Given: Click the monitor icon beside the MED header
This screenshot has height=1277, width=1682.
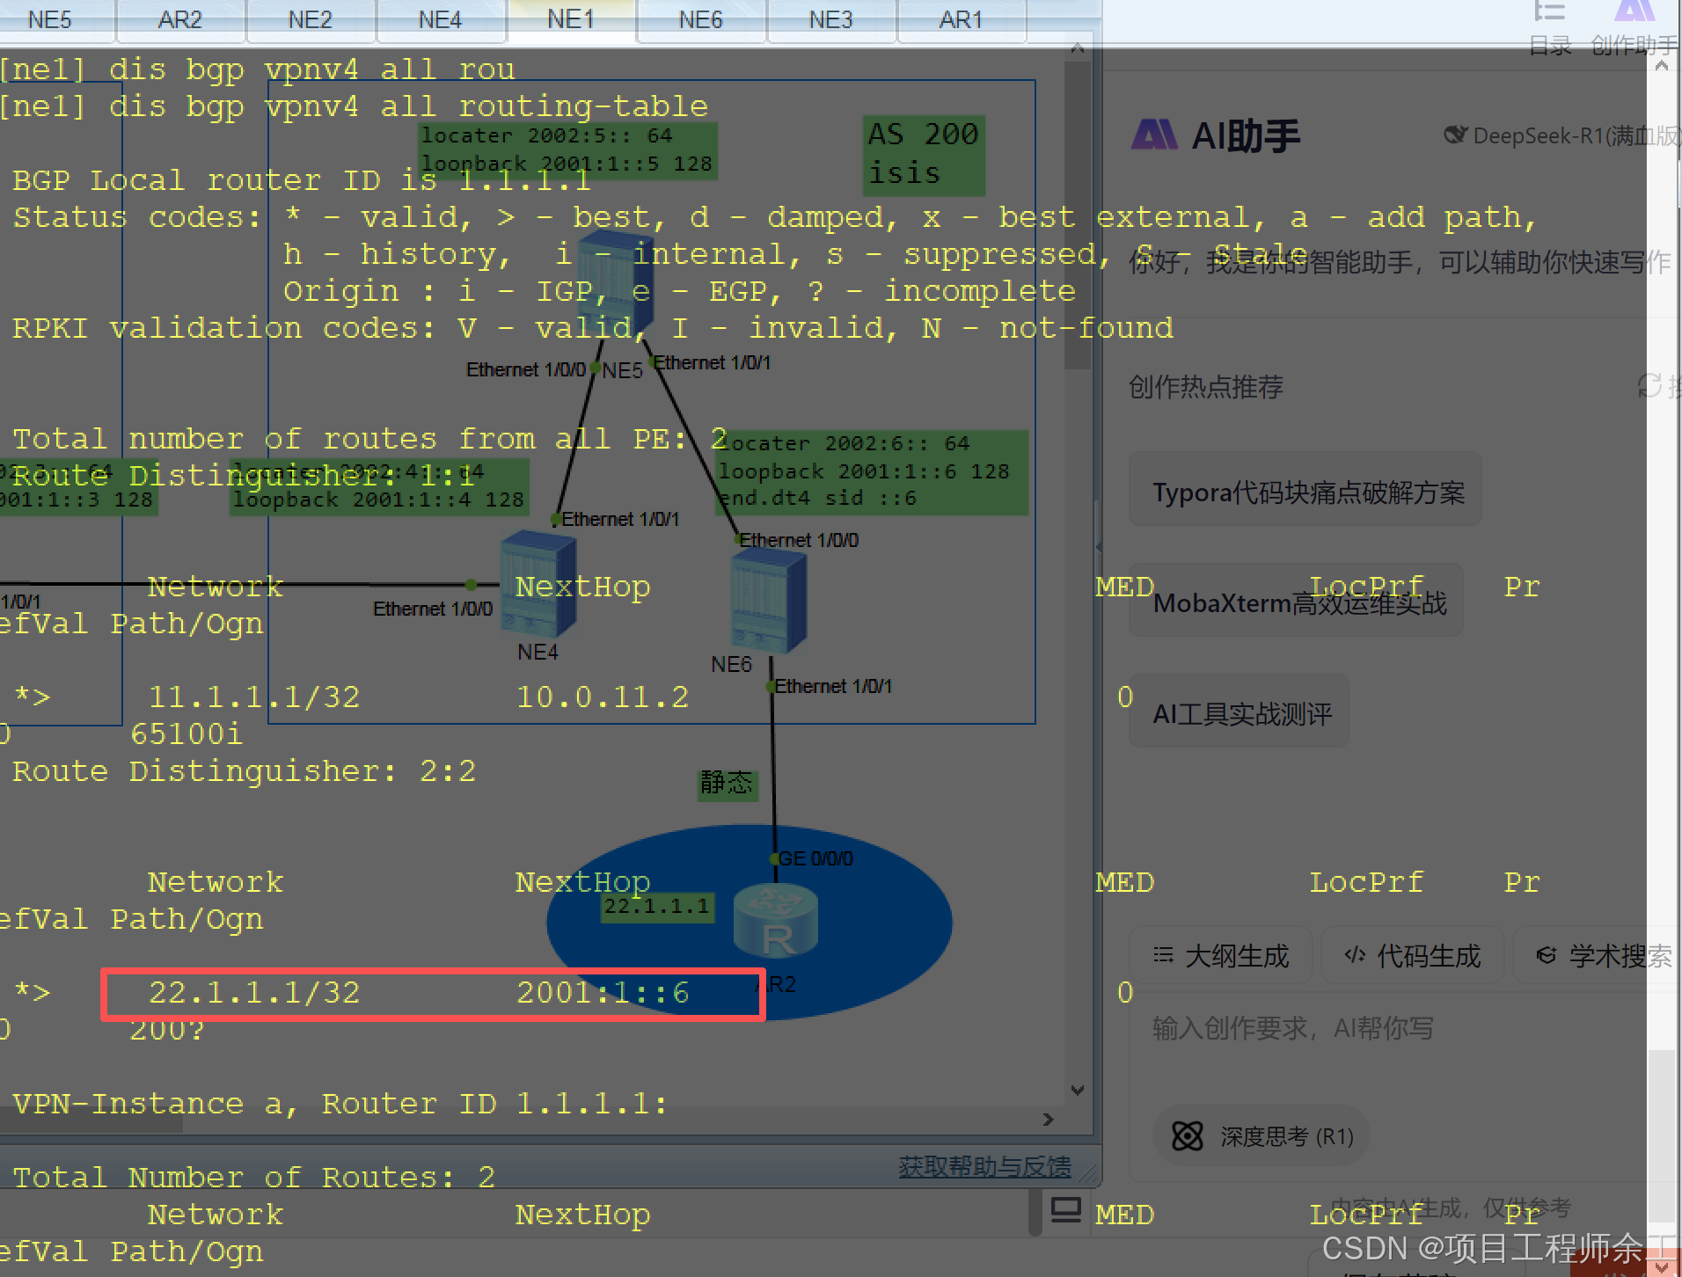Looking at the screenshot, I should click(1066, 1210).
